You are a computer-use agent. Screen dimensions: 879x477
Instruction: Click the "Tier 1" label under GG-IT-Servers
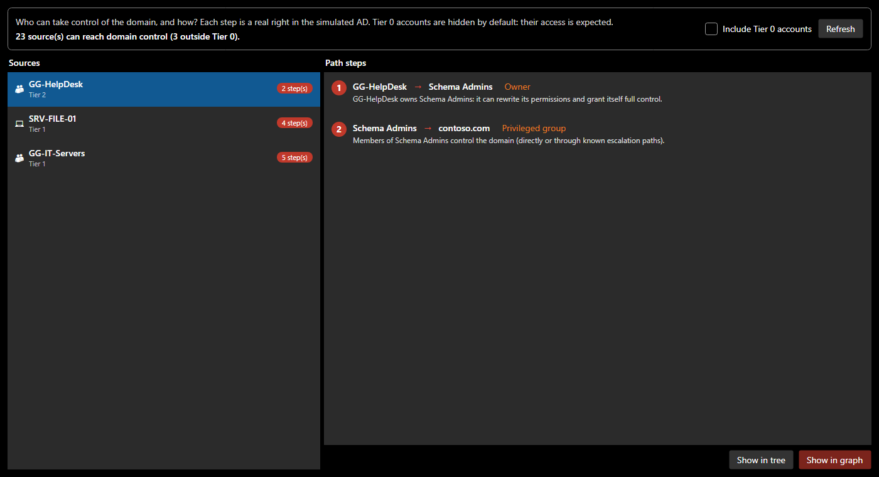click(x=37, y=164)
